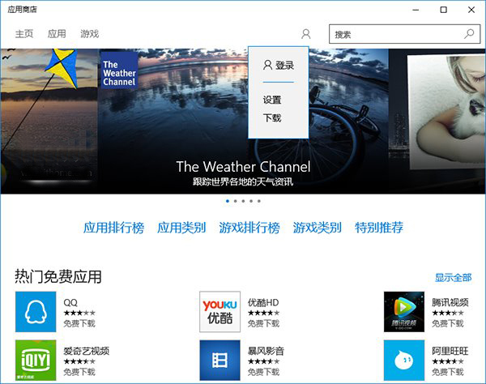This screenshot has width=486, height=384.
Task: Click the star rating of QQ
Action: click(x=79, y=313)
